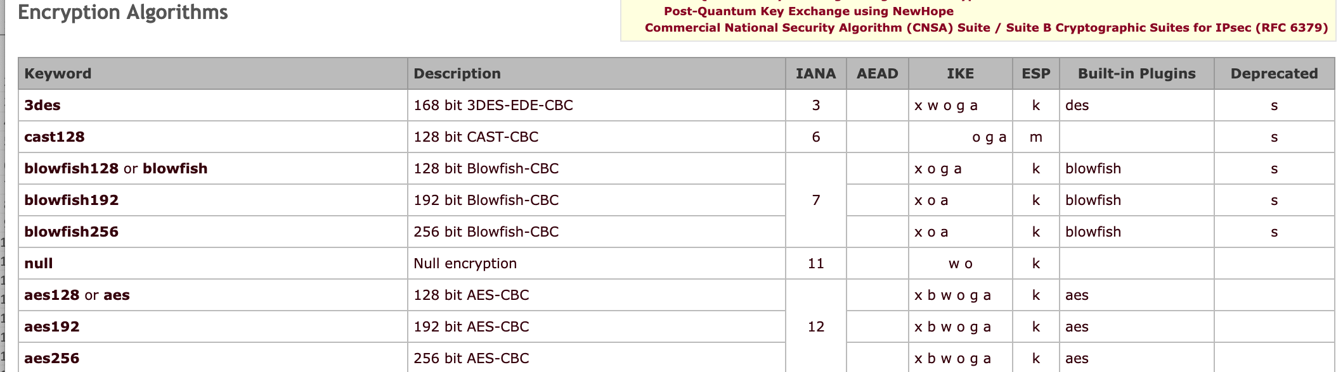Select the Deprecated column header
1343x372 pixels.
(x=1275, y=73)
